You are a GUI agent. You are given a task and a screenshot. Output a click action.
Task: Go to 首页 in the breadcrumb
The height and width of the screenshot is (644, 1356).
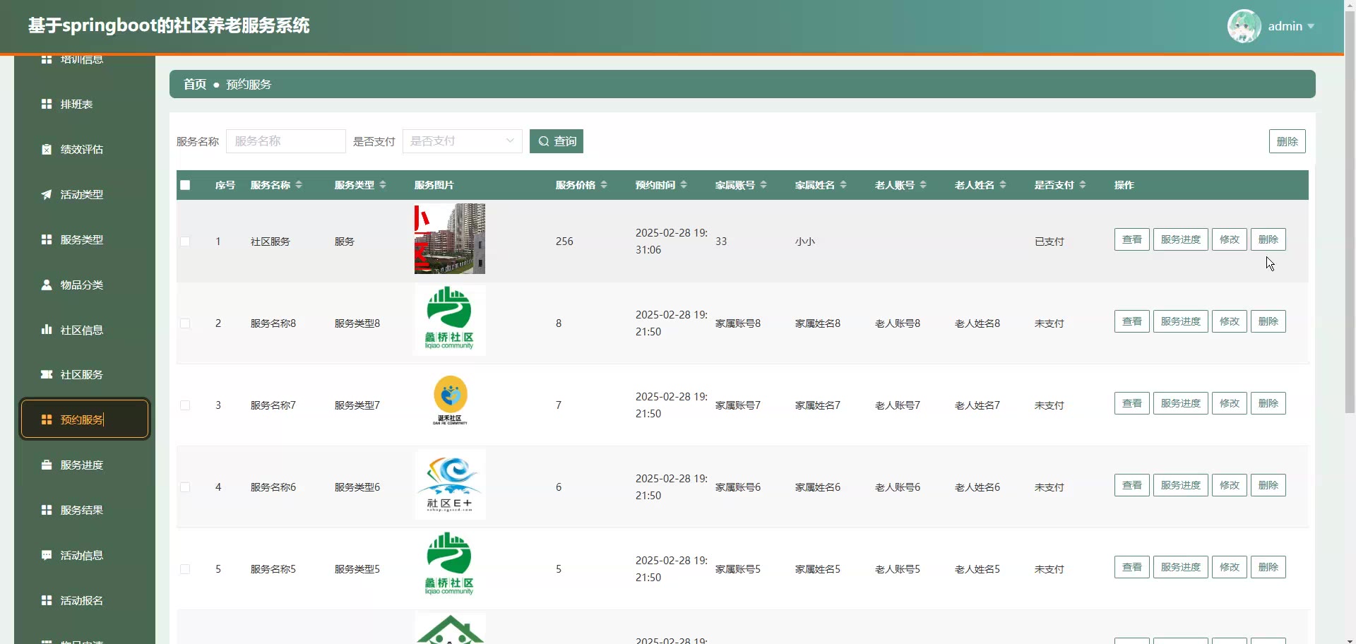tap(195, 85)
